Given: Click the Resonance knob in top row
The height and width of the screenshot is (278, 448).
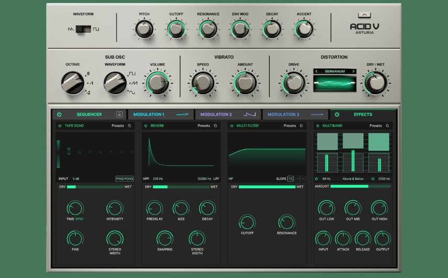Looking at the screenshot, I should [208, 29].
